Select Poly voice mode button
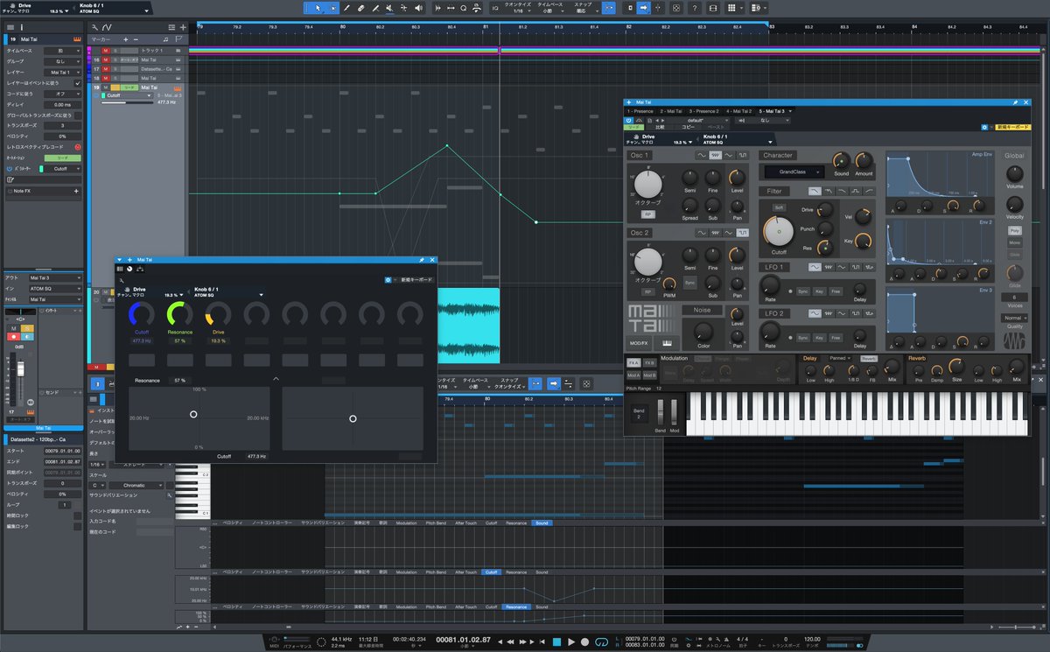 (1014, 229)
